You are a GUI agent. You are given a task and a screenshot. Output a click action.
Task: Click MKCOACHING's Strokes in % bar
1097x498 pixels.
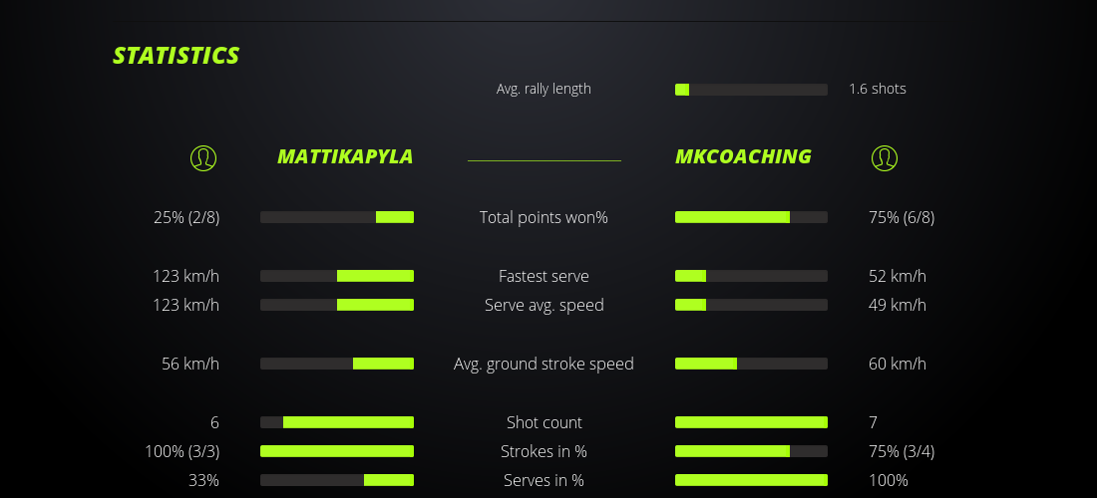(x=751, y=451)
